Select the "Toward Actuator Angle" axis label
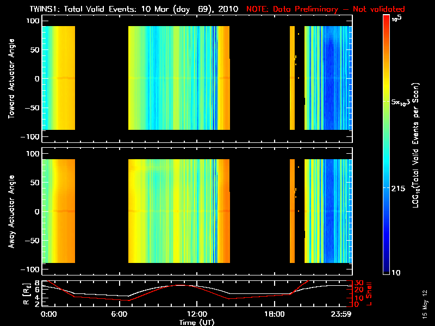435x326 pixels. tap(10, 79)
